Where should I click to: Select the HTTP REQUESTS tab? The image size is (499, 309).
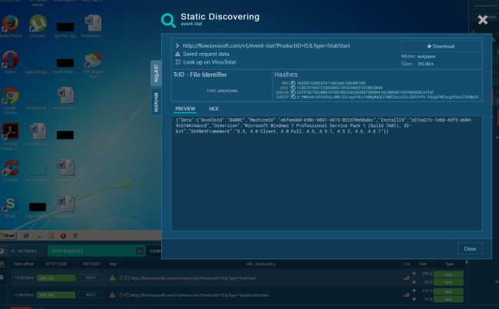click(x=96, y=251)
